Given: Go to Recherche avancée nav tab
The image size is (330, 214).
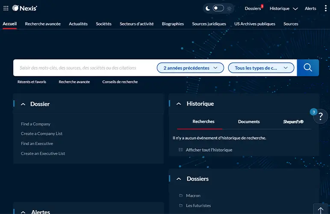Looking at the screenshot, I should [43, 24].
